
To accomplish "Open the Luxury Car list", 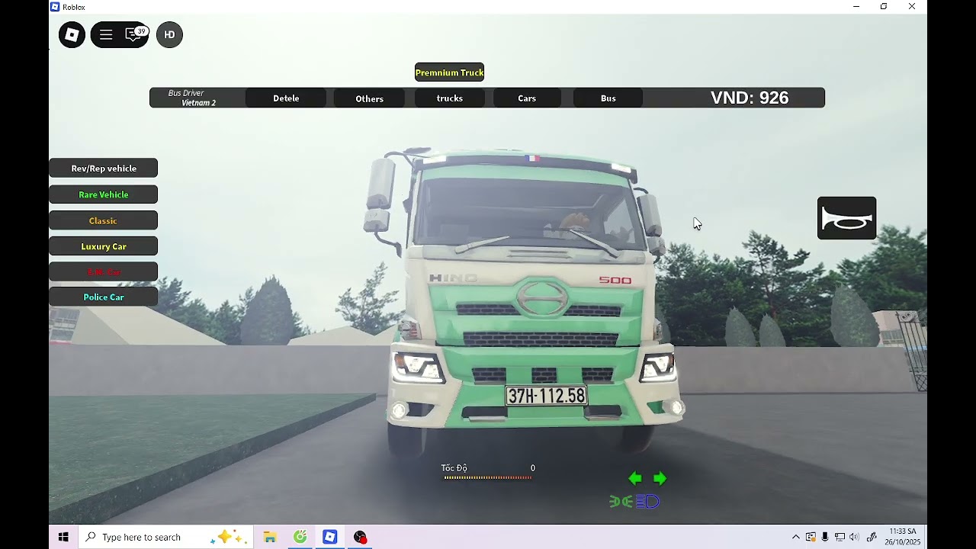I will tap(104, 246).
